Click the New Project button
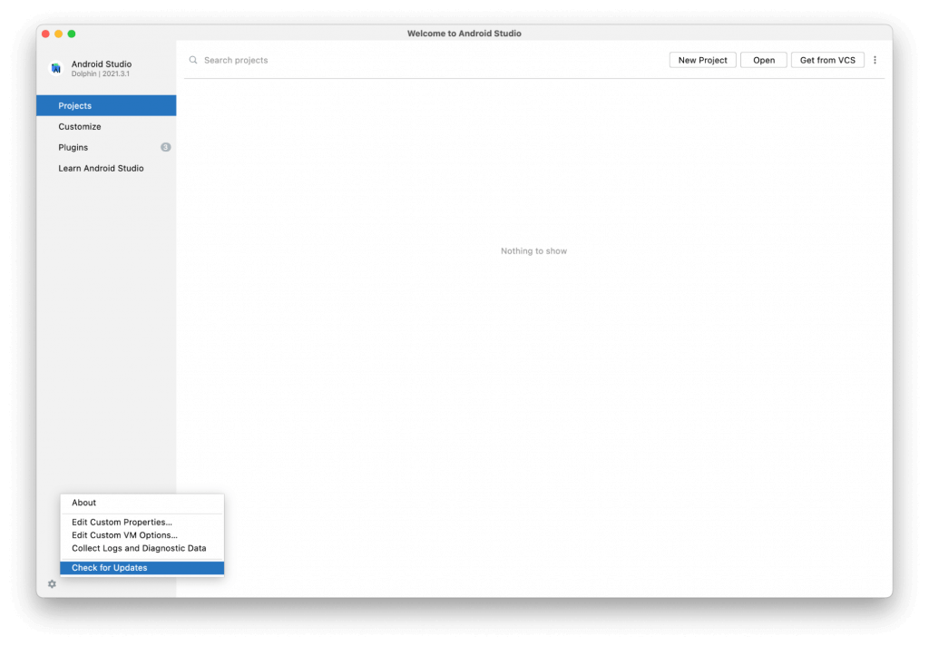The height and width of the screenshot is (646, 929). coord(702,60)
